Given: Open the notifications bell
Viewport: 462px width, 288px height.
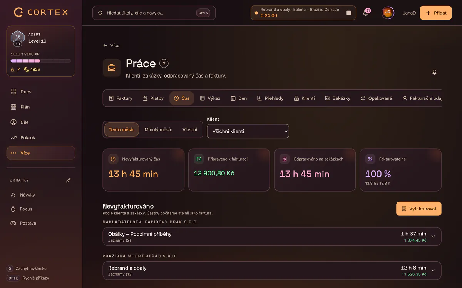Looking at the screenshot, I should 366,13.
